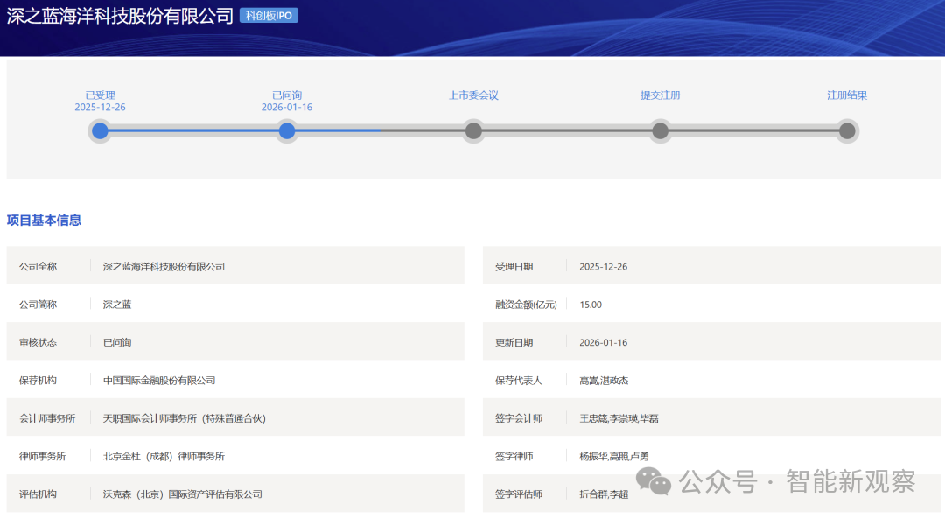
Task: Click the 保荐机构 field label
Action: click(38, 381)
